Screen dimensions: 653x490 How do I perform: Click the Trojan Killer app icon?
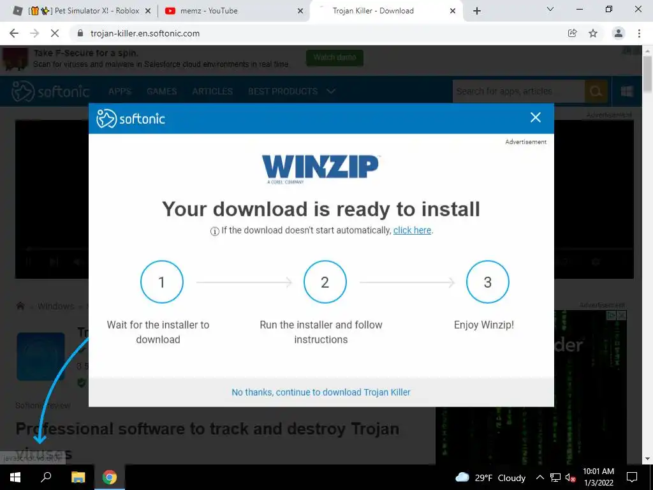pos(41,356)
